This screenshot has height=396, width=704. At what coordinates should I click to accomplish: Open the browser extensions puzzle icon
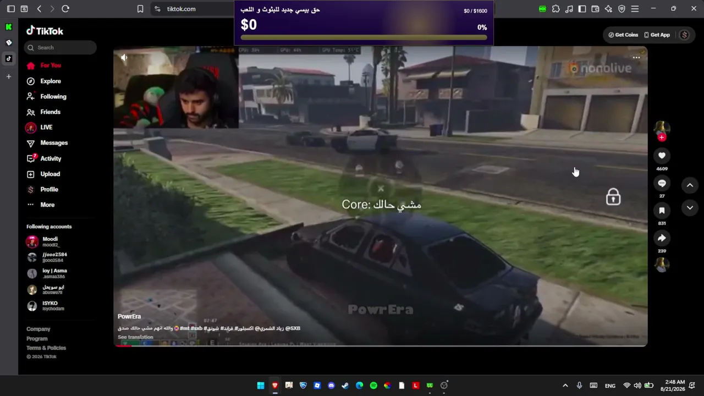click(x=555, y=9)
